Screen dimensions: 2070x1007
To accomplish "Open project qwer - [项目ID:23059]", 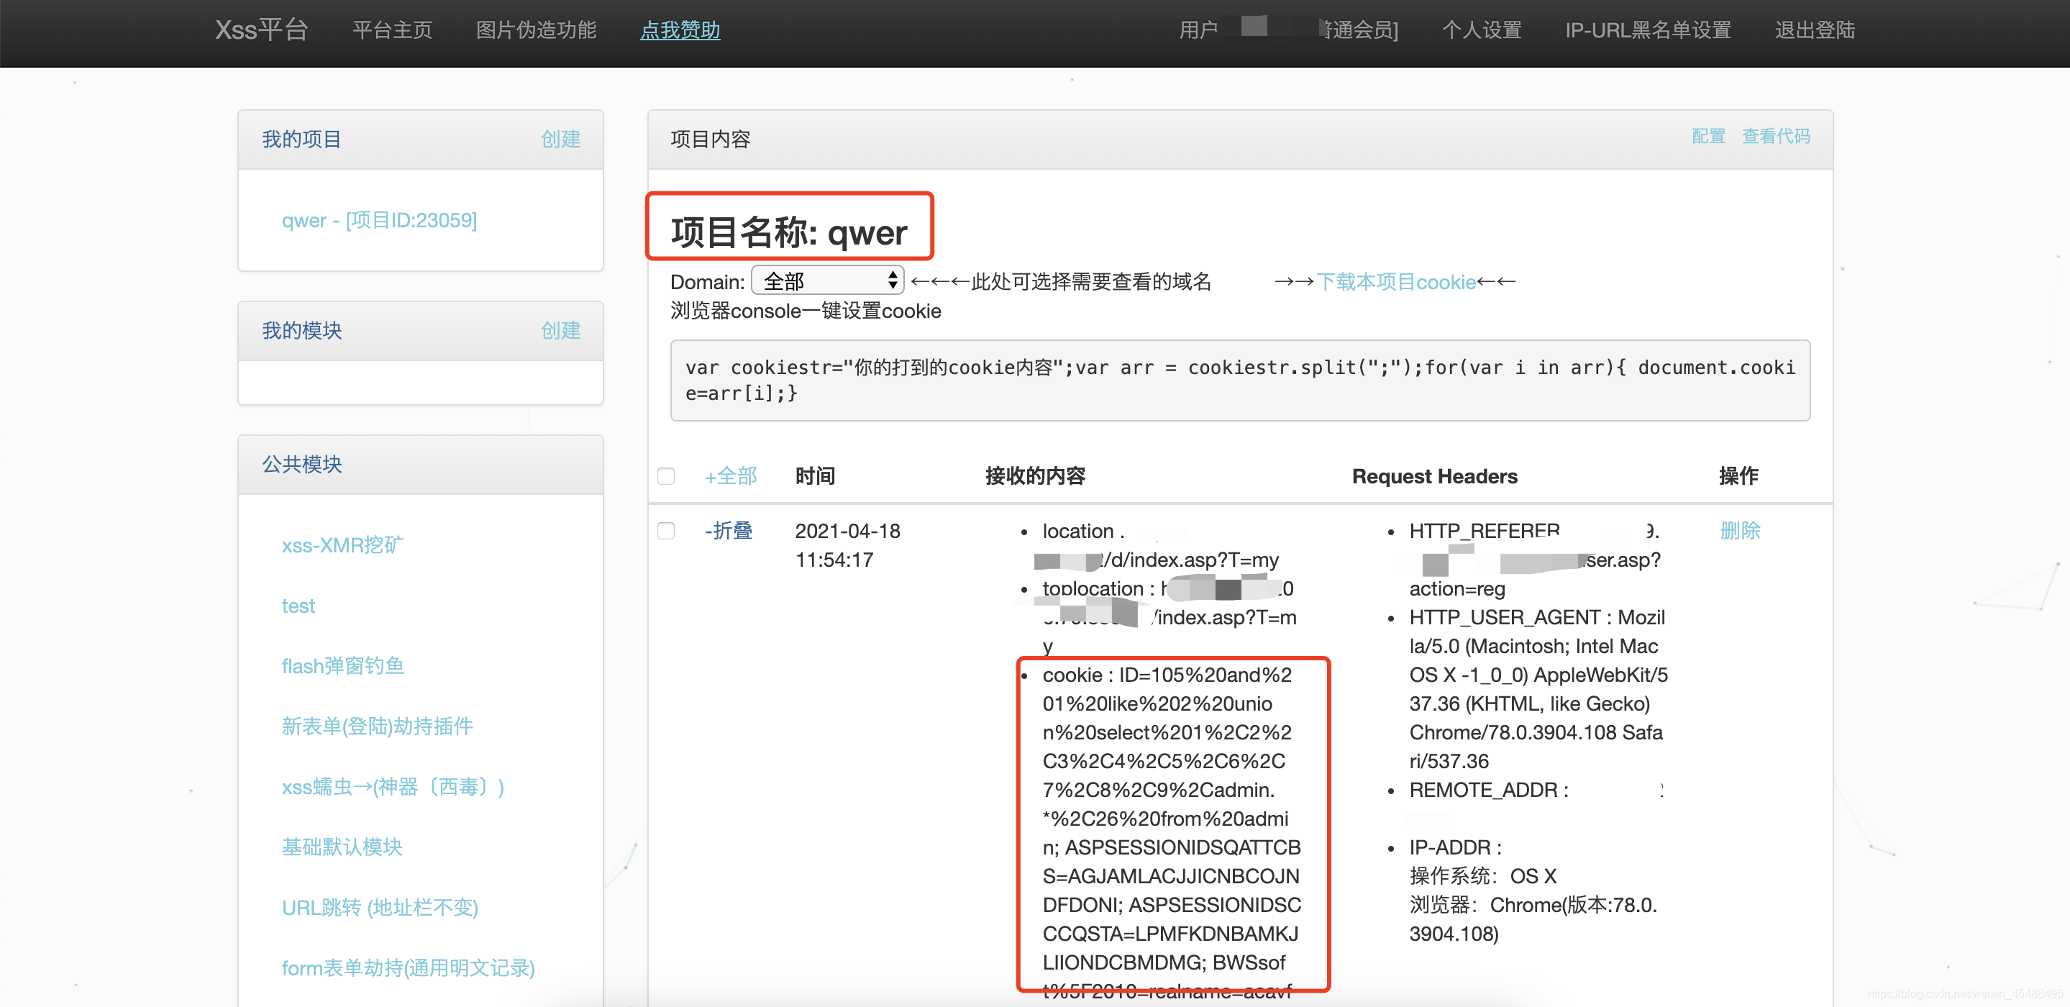I will tap(379, 220).
